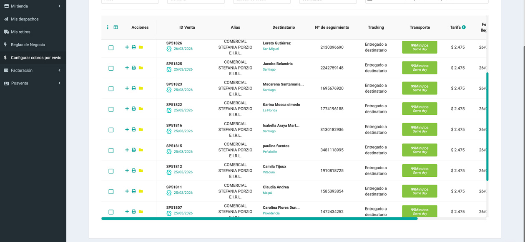Select the checkbox for order SP51826
The width and height of the screenshot is (525, 242).
tap(111, 48)
